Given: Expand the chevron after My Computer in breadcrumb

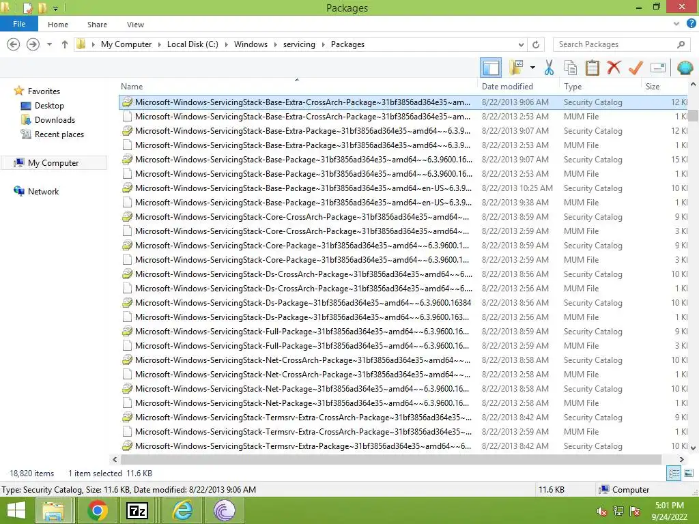Looking at the screenshot, I should click(x=160, y=44).
